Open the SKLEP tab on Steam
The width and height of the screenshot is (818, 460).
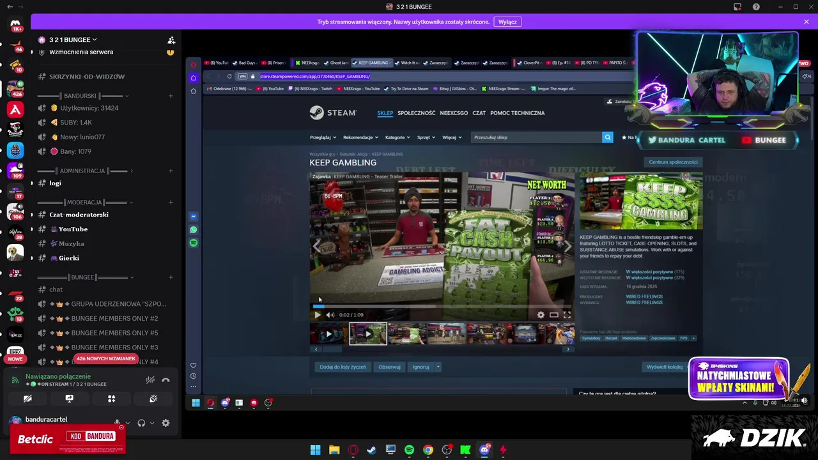tap(385, 113)
